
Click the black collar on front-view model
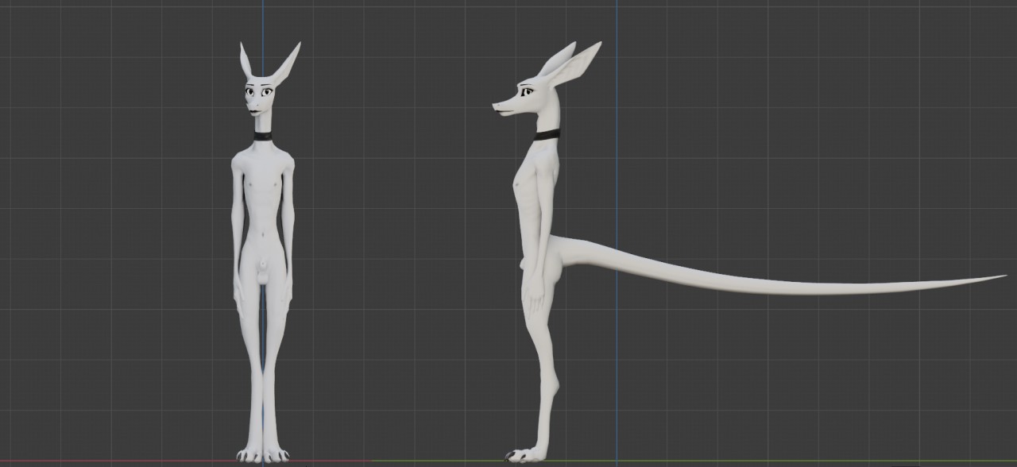click(x=263, y=137)
